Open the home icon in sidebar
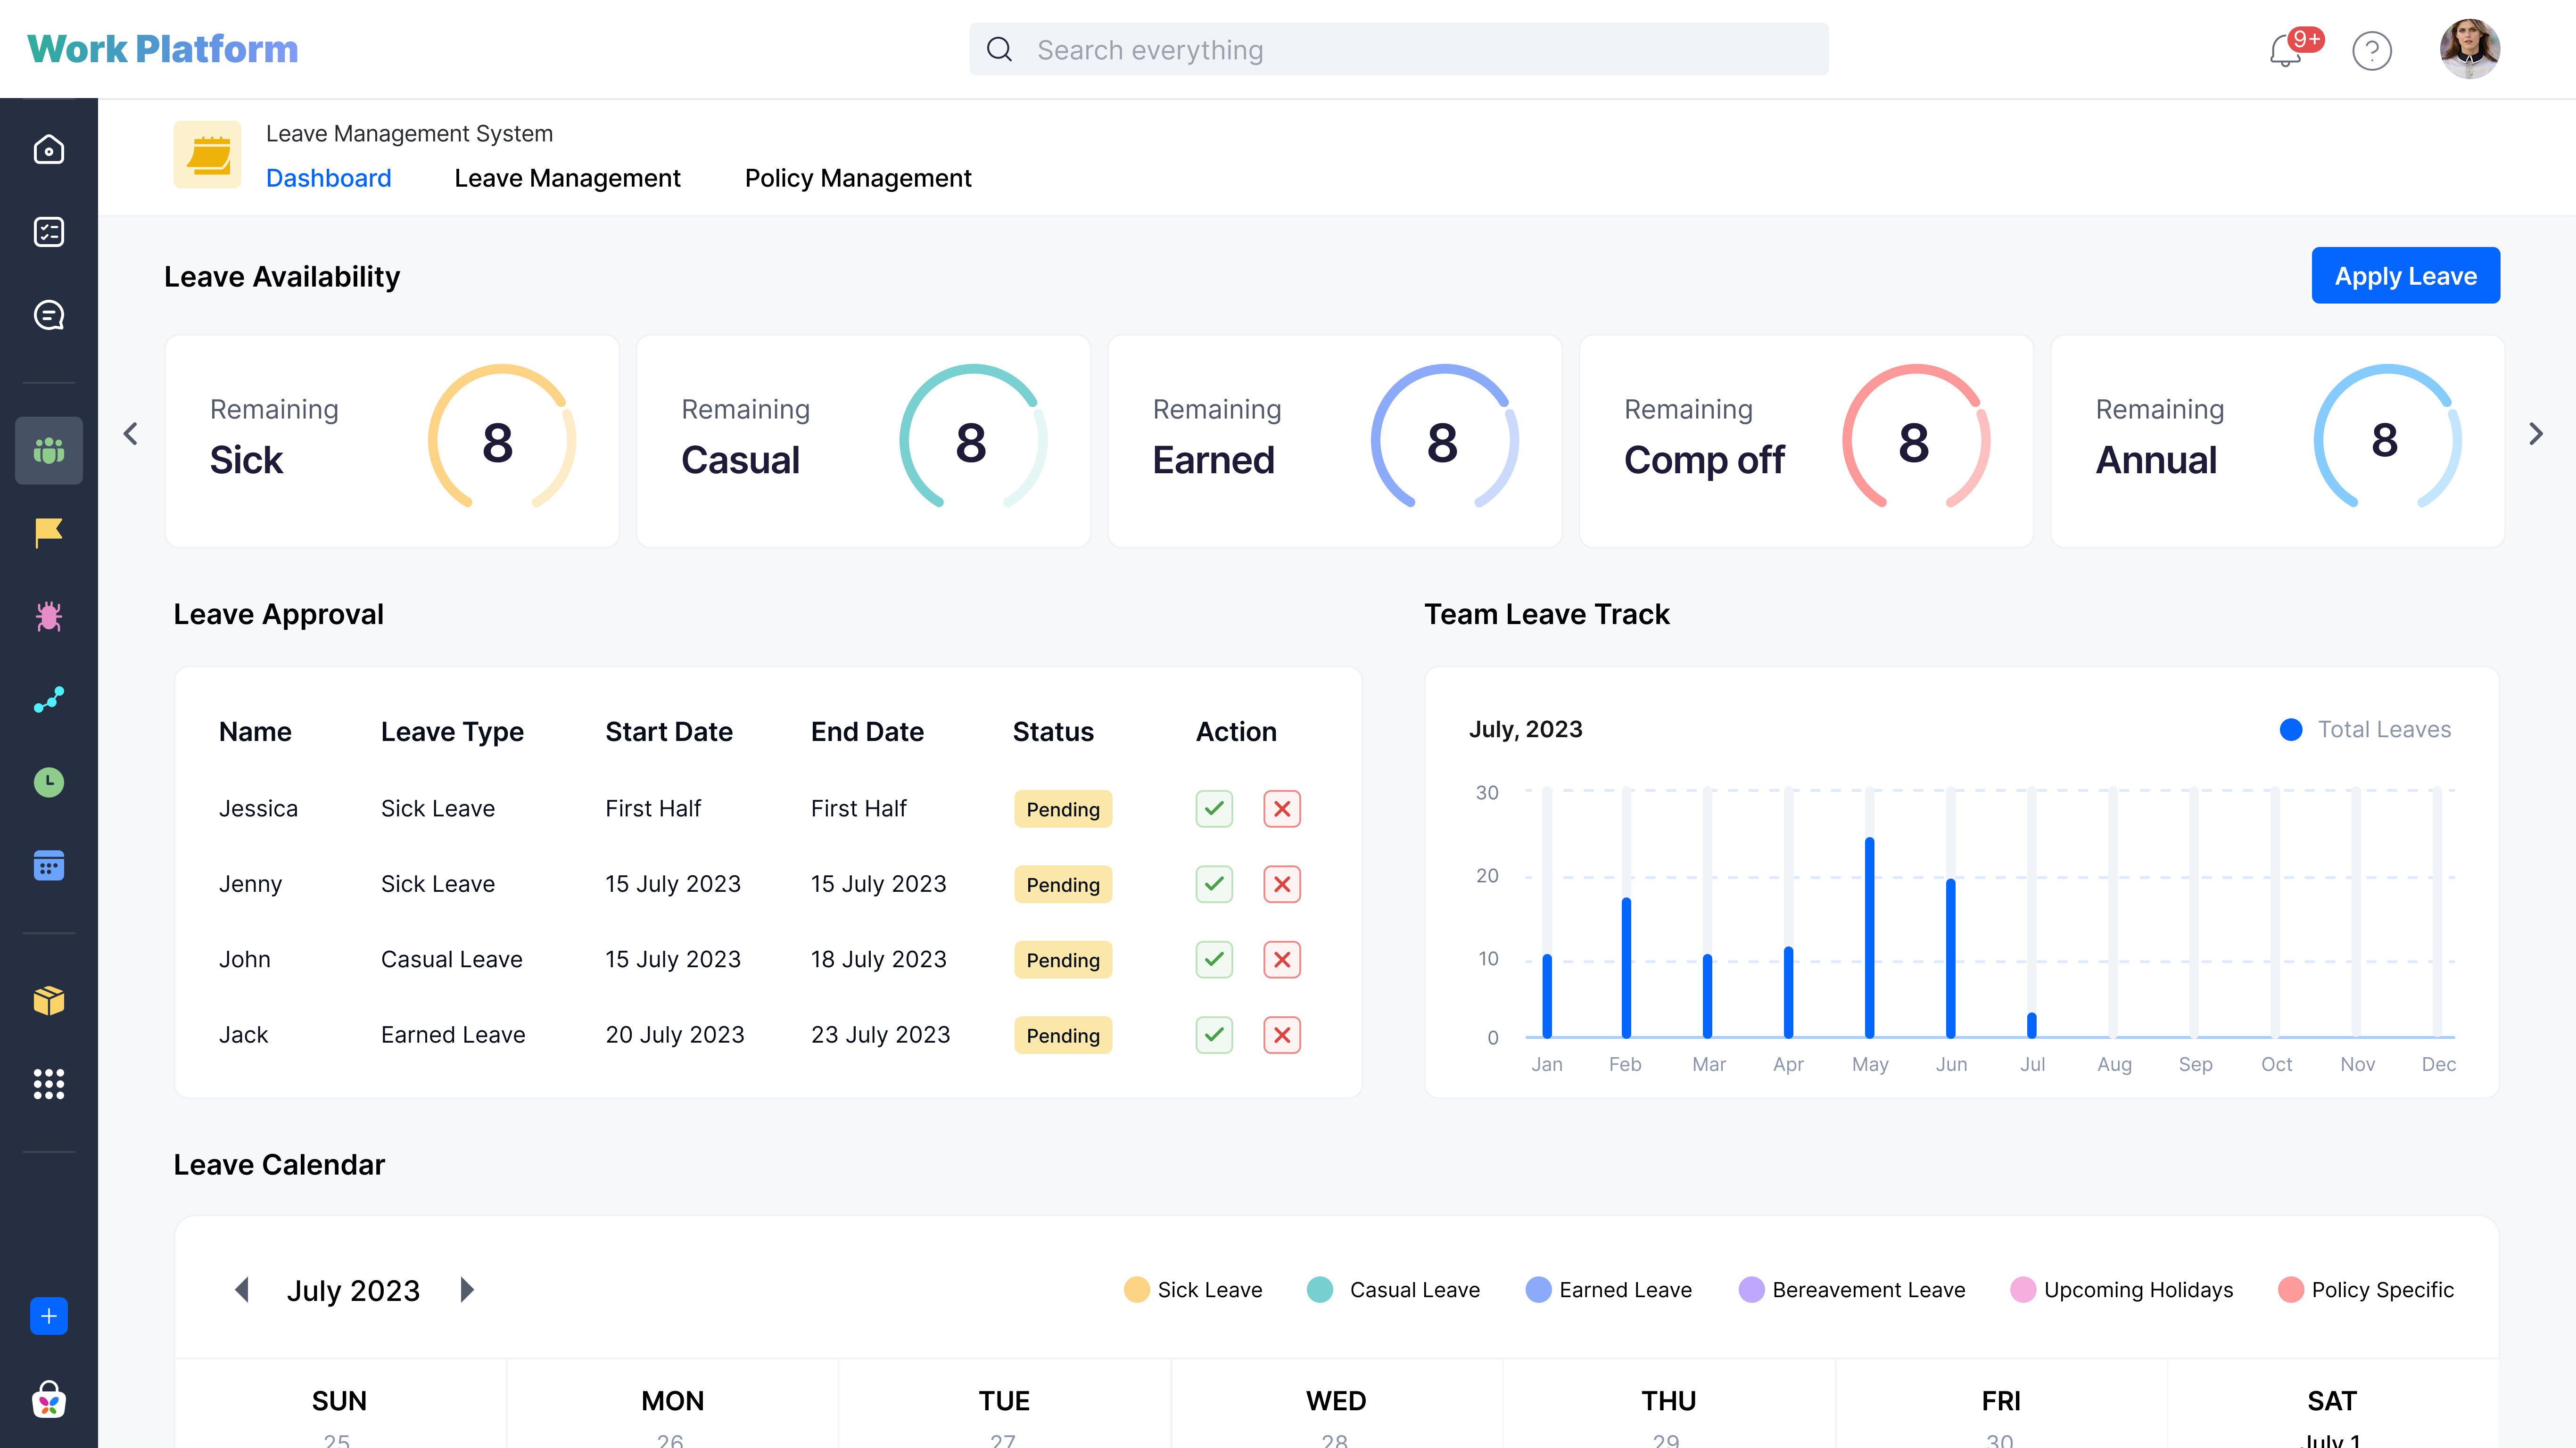 (48, 150)
